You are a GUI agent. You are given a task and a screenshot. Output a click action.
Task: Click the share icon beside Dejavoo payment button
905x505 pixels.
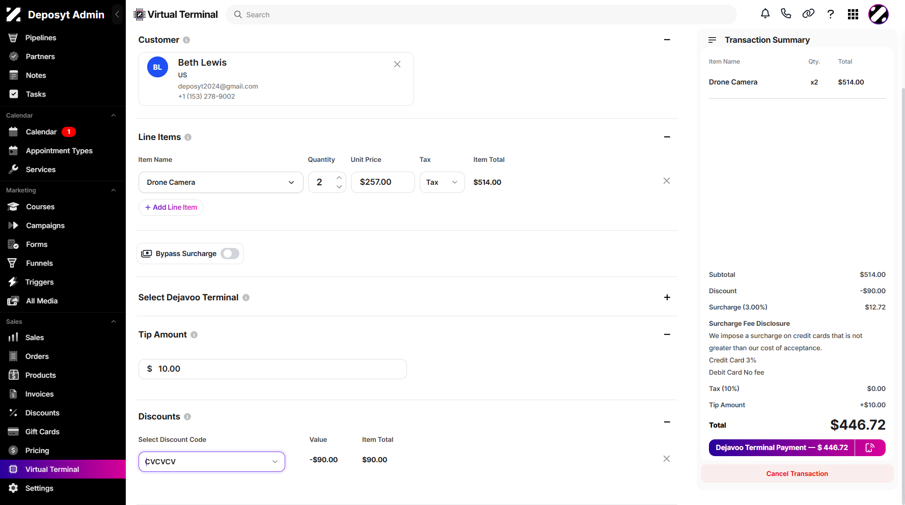coord(870,447)
